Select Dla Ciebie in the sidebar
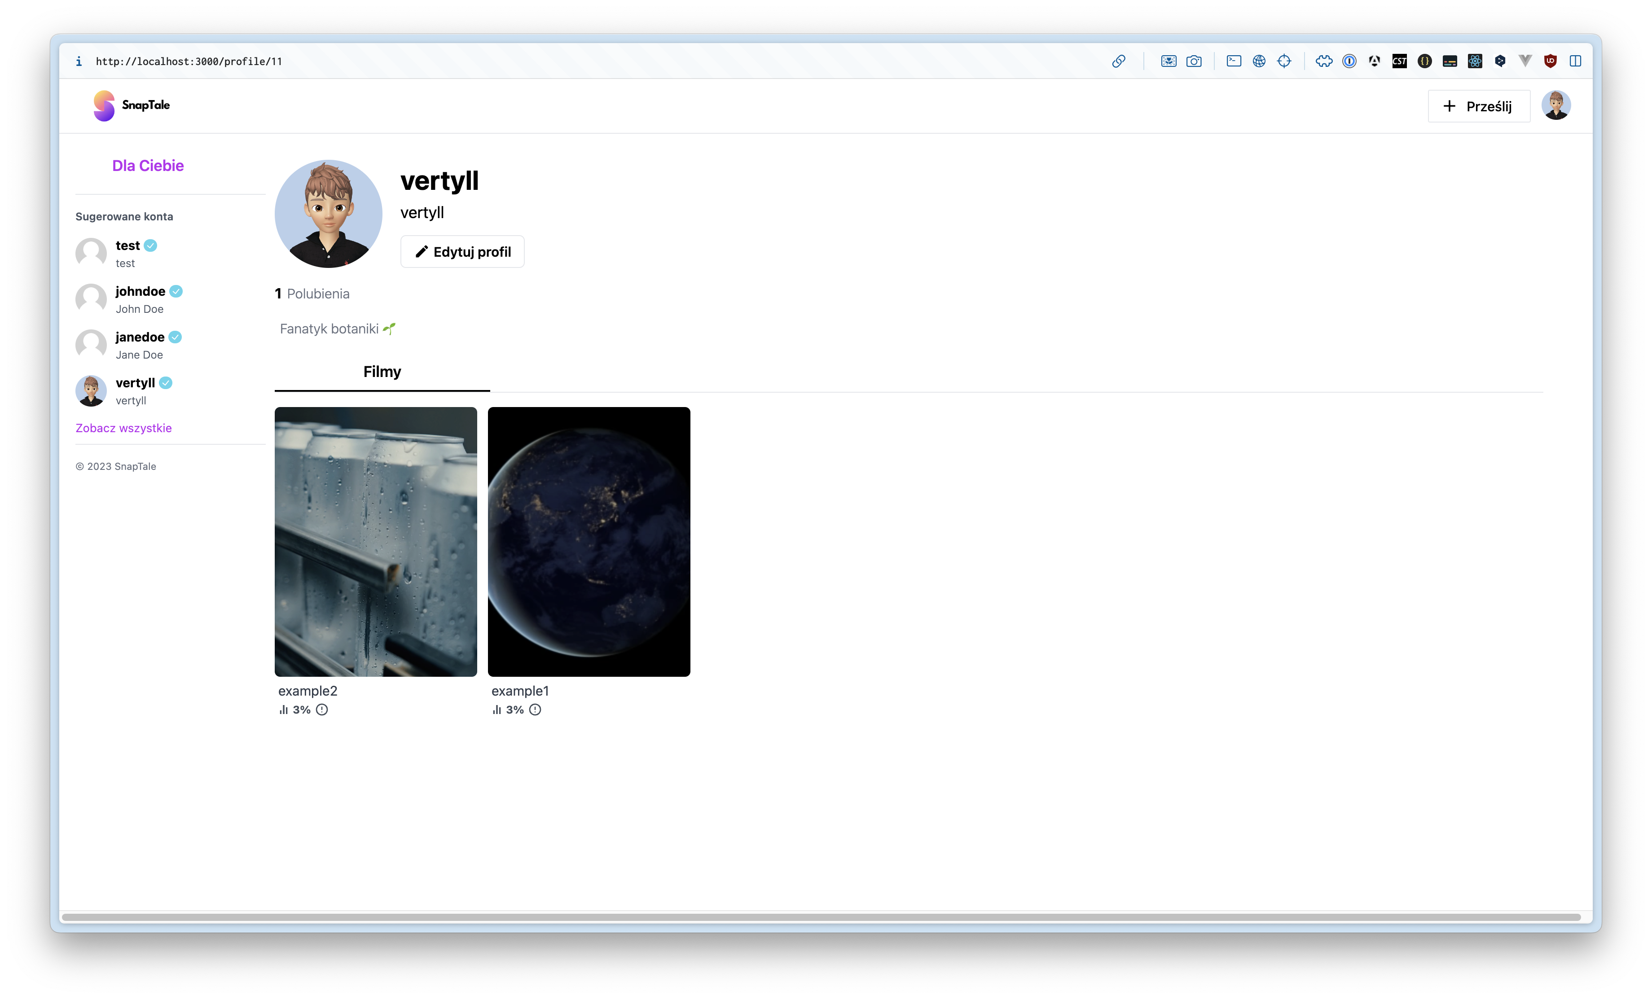Viewport: 1652px width, 999px height. pos(148,166)
